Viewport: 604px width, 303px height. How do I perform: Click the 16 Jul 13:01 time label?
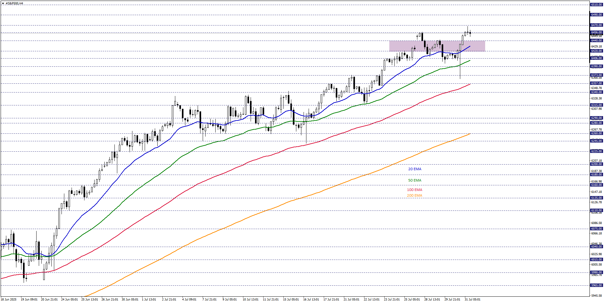coord(311,300)
